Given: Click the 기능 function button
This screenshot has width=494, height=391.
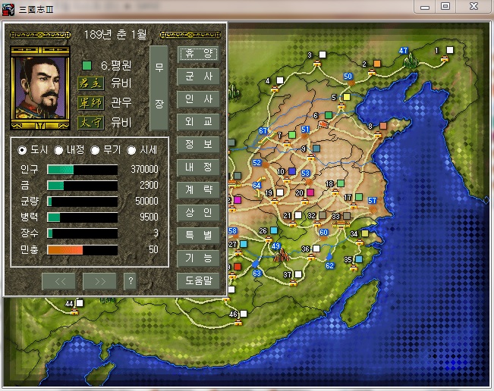Looking at the screenshot, I should pos(198,258).
